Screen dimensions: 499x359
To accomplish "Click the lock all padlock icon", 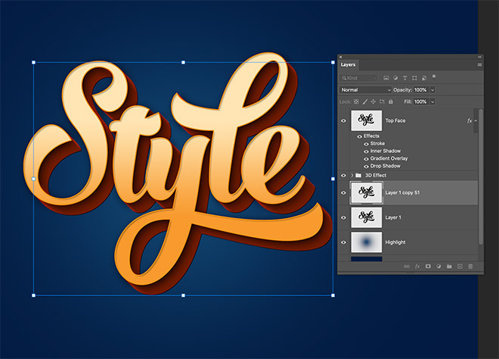I will point(390,101).
